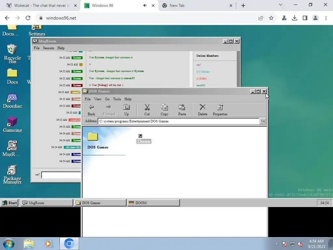
Task: Click the address bar Go arrow button
Action: pyautogui.click(x=263, y=121)
